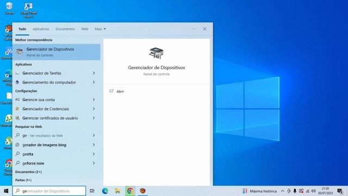Select the Tudo search tab

pos(22,29)
